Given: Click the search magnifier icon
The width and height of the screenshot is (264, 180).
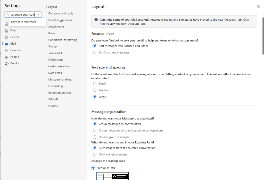Looking at the screenshot, I should click(8, 15).
